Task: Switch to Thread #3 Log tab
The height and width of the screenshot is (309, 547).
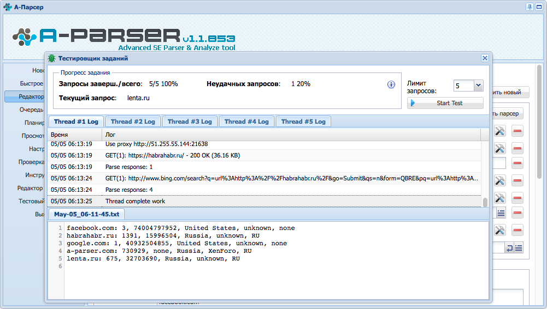Action: pyautogui.click(x=190, y=122)
